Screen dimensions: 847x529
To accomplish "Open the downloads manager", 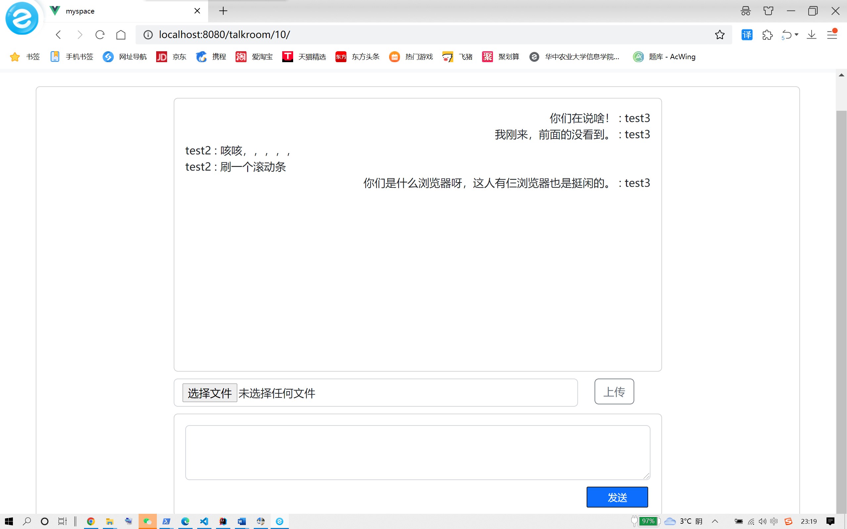I will pos(811,34).
